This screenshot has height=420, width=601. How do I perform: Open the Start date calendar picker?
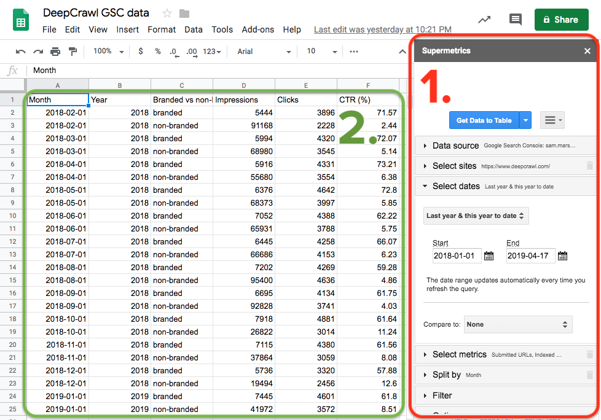pos(489,256)
